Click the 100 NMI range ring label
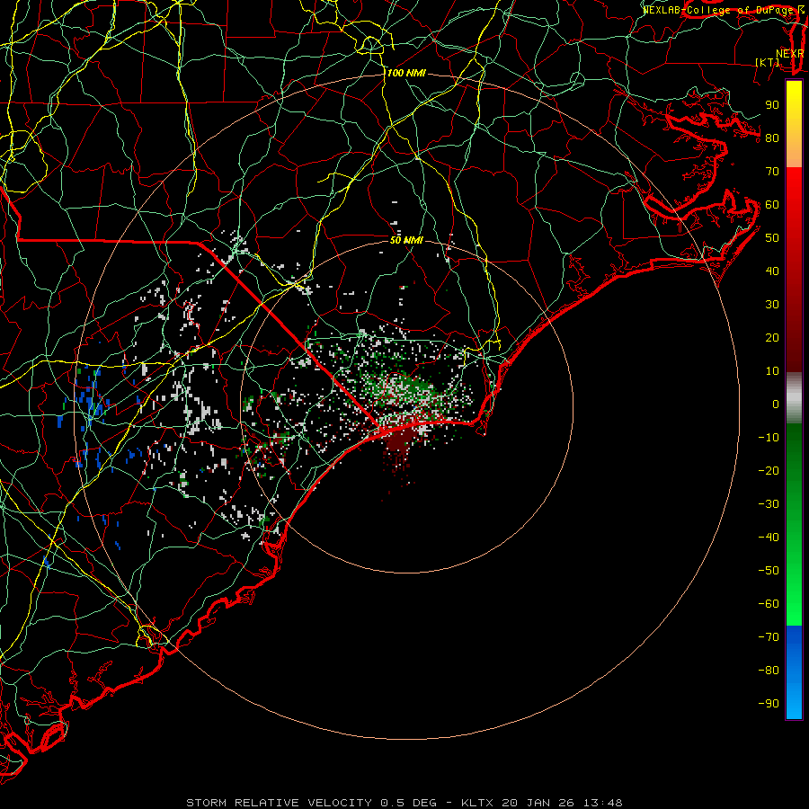809x809 pixels. (x=406, y=74)
